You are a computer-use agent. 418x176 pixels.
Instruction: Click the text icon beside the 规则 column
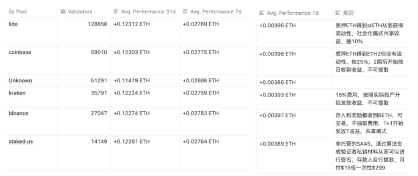(x=337, y=13)
